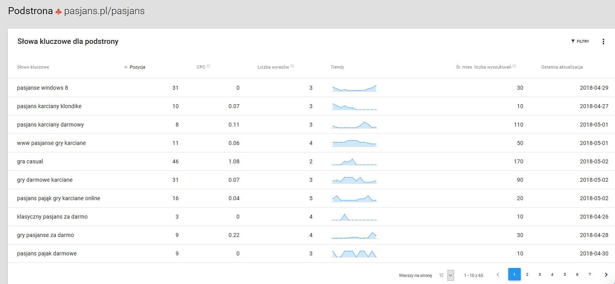Screen dimensions: 615x284
Task: Click keyword 'gry pasjanse za darmo'
Action: 46,235
